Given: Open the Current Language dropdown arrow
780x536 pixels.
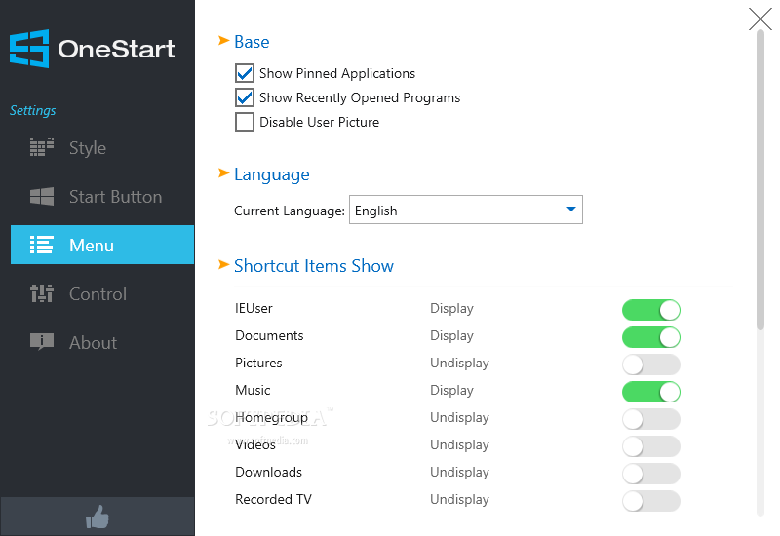Looking at the screenshot, I should tap(571, 210).
